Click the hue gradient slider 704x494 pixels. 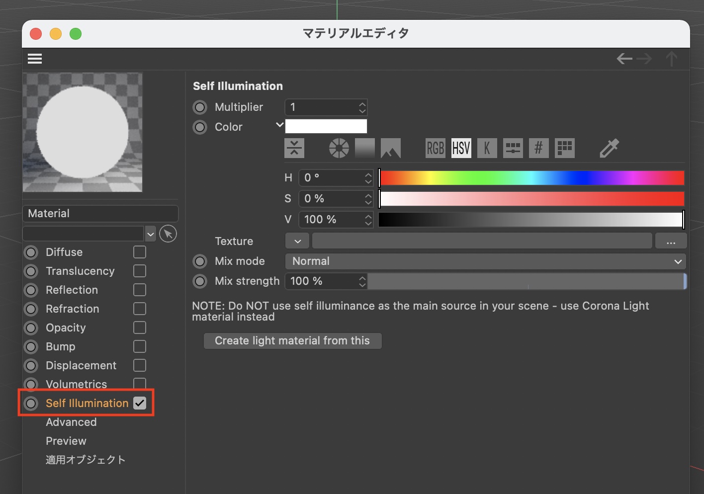pos(531,178)
